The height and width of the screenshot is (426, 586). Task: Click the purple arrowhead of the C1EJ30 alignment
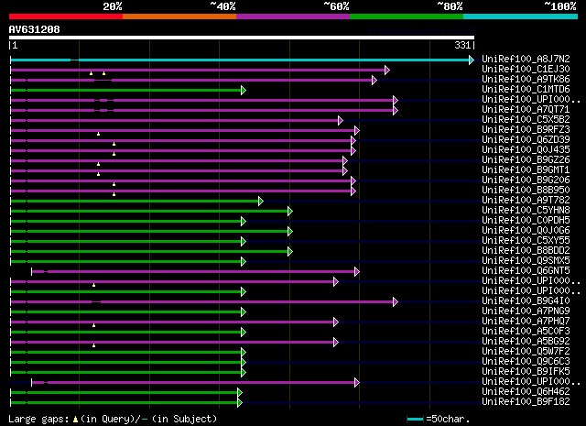[387, 70]
